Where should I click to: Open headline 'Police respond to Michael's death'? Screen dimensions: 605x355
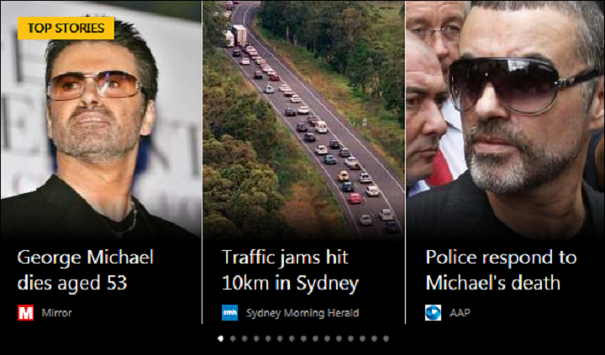pyautogui.click(x=501, y=269)
